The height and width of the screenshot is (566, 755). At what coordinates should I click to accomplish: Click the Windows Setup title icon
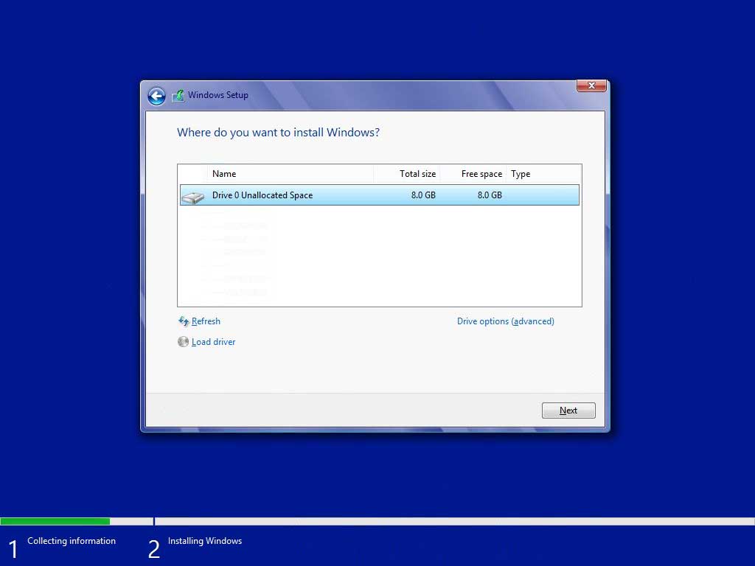pos(178,95)
